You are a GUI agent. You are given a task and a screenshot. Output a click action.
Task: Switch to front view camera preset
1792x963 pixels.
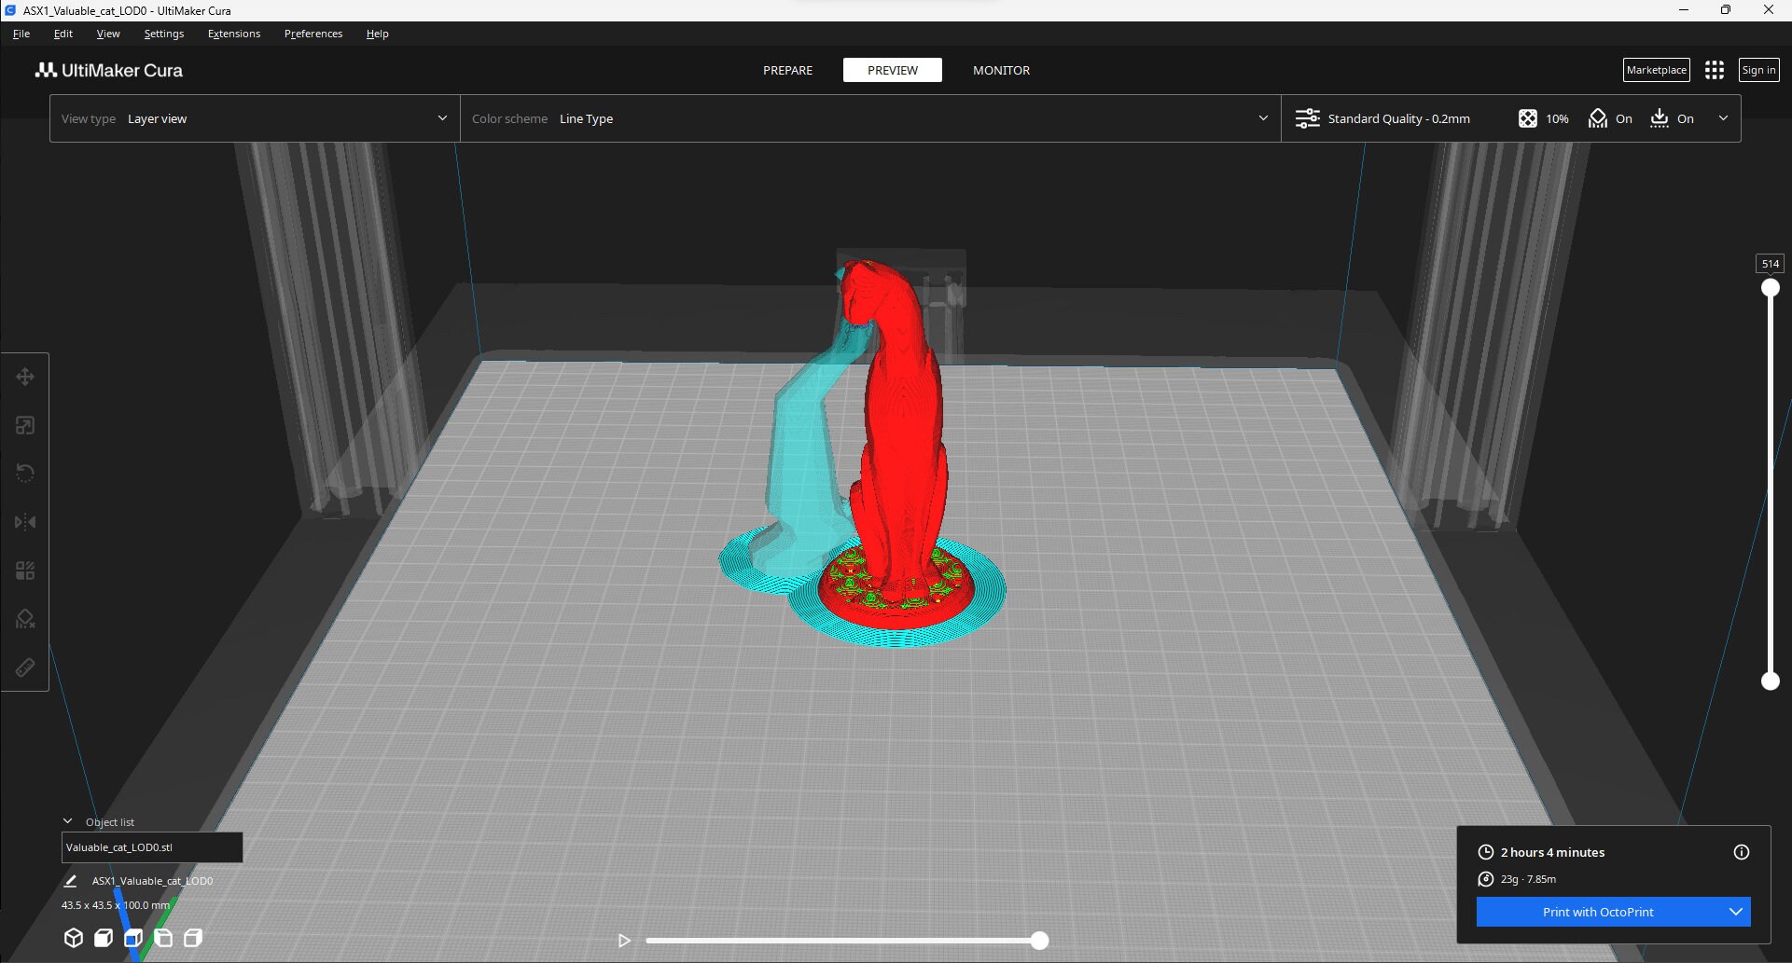coord(103,938)
